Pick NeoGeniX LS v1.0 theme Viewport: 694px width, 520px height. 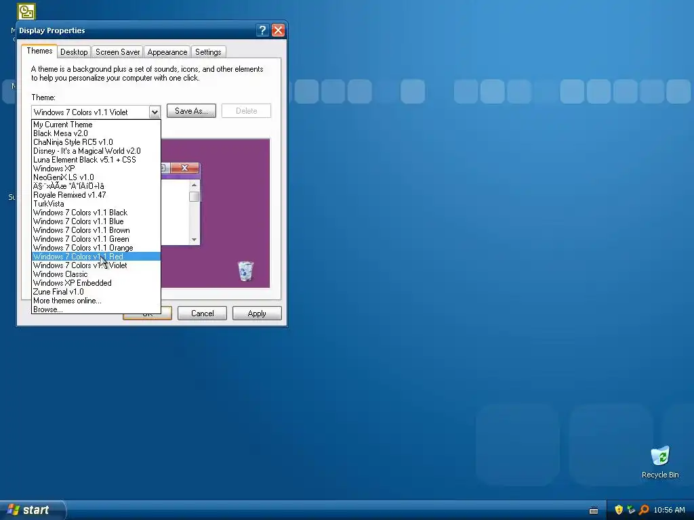coord(96,177)
